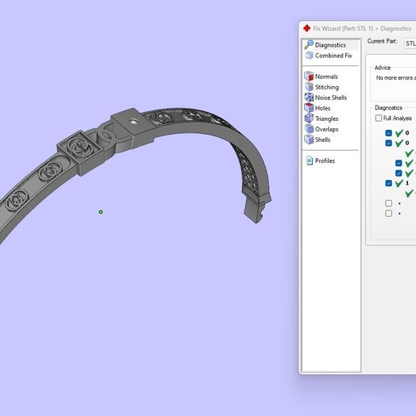Select the square clasp block on bracelet model
416x416 pixels.
click(x=132, y=128)
